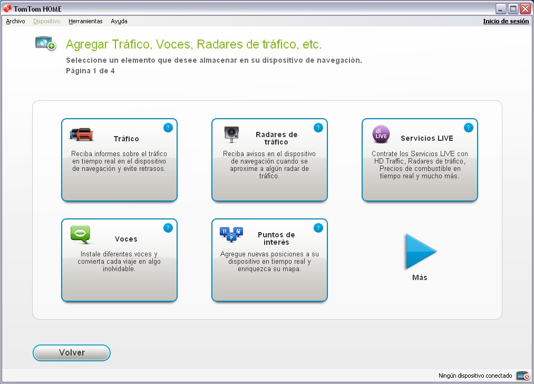Click the "Página 1 de 4" text
Viewport: 534px width, 384px height.
coord(90,71)
